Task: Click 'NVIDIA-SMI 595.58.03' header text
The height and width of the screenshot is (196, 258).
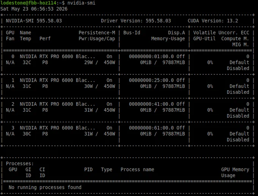Action: 34,21
